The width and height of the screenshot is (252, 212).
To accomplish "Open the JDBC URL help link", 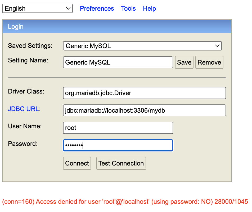I will click(x=24, y=109).
